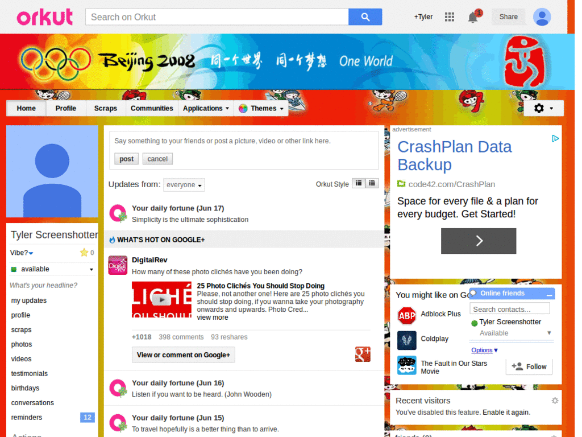Image resolution: width=582 pixels, height=437 pixels.
Task: Click the +Tyler link
Action: coord(423,17)
